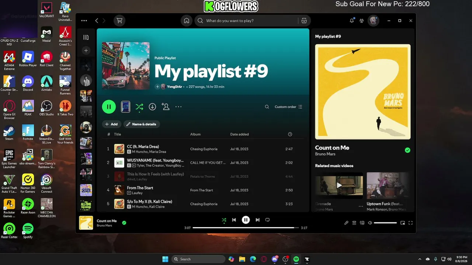
Task: Open YvngSt4r profile link
Action: (x=174, y=87)
